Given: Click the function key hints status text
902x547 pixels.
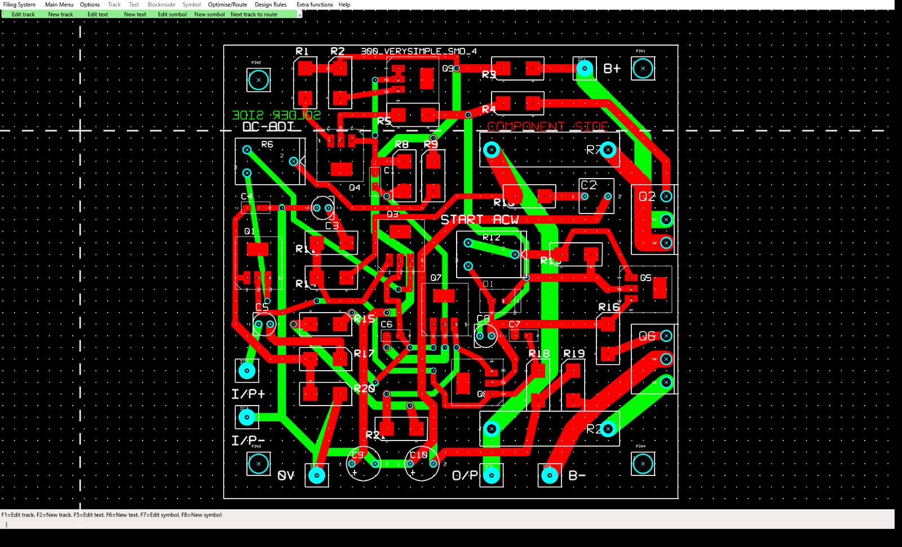Looking at the screenshot, I should coord(111,515).
